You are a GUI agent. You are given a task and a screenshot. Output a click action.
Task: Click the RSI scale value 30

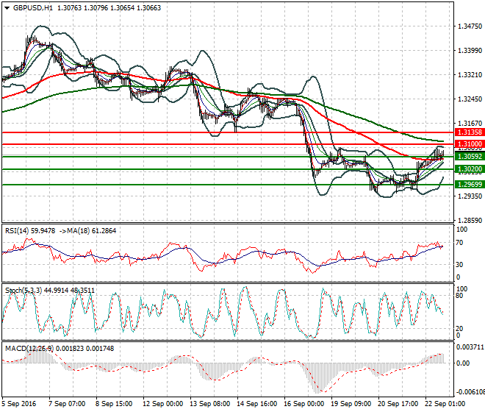coord(459,265)
